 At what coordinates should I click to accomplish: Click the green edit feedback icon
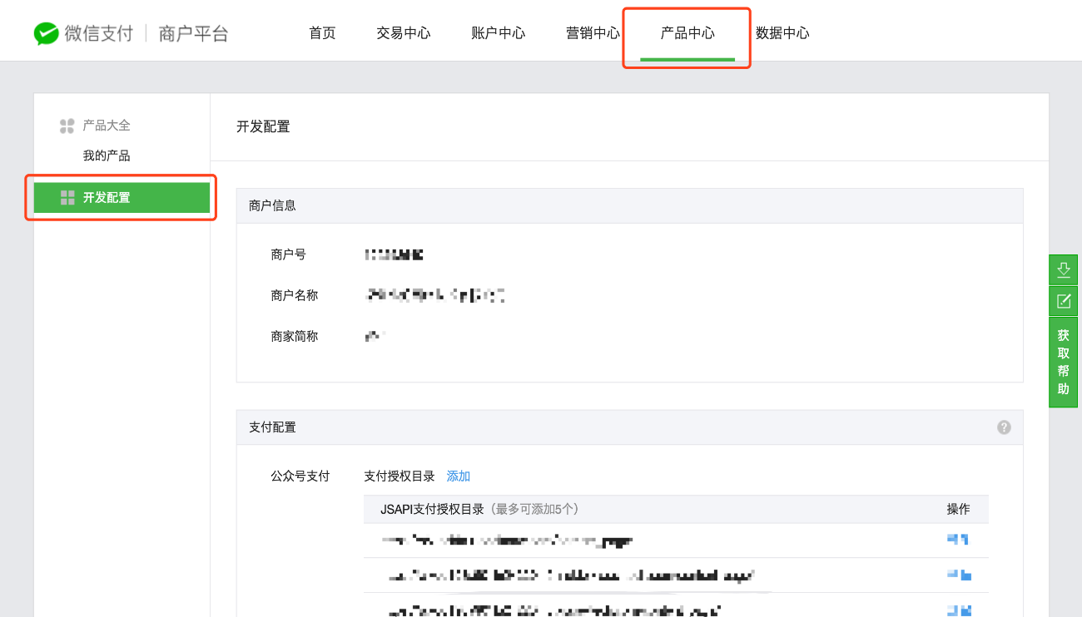(1063, 301)
